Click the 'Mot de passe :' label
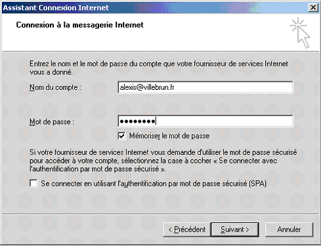Image resolution: width=321 pixels, height=246 pixels. tap(52, 121)
